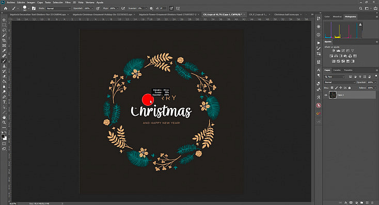Screen dimensions: 379x205
Task: Click the background color swatch
Action: coord(5,138)
